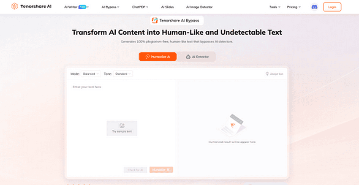The width and height of the screenshot is (359, 185).
Task: Click the Tenorshare AI Bypass badge icon
Action: click(x=155, y=21)
